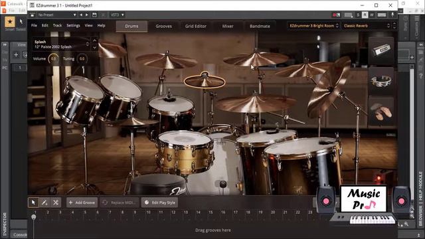Click the save preset disk icon
Image resolution: width=425 pixels, height=239 pixels.
tap(94, 15)
